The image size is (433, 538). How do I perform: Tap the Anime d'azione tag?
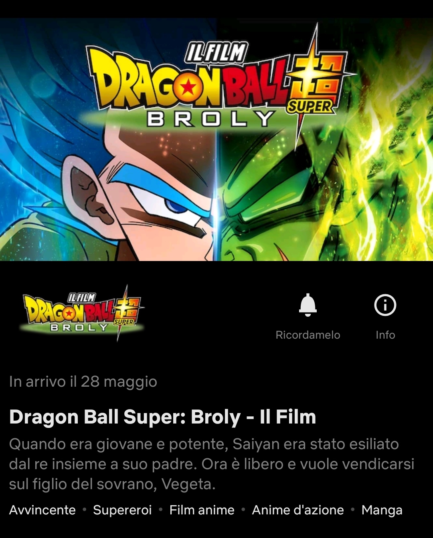(x=298, y=510)
